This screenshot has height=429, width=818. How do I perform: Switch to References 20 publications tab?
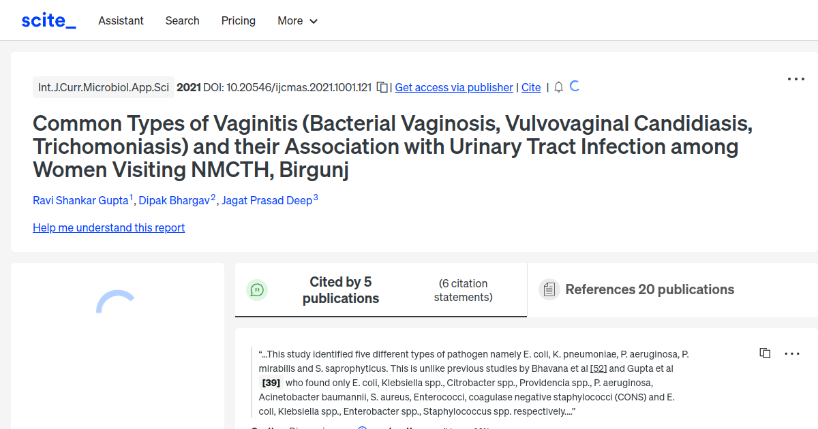click(649, 289)
